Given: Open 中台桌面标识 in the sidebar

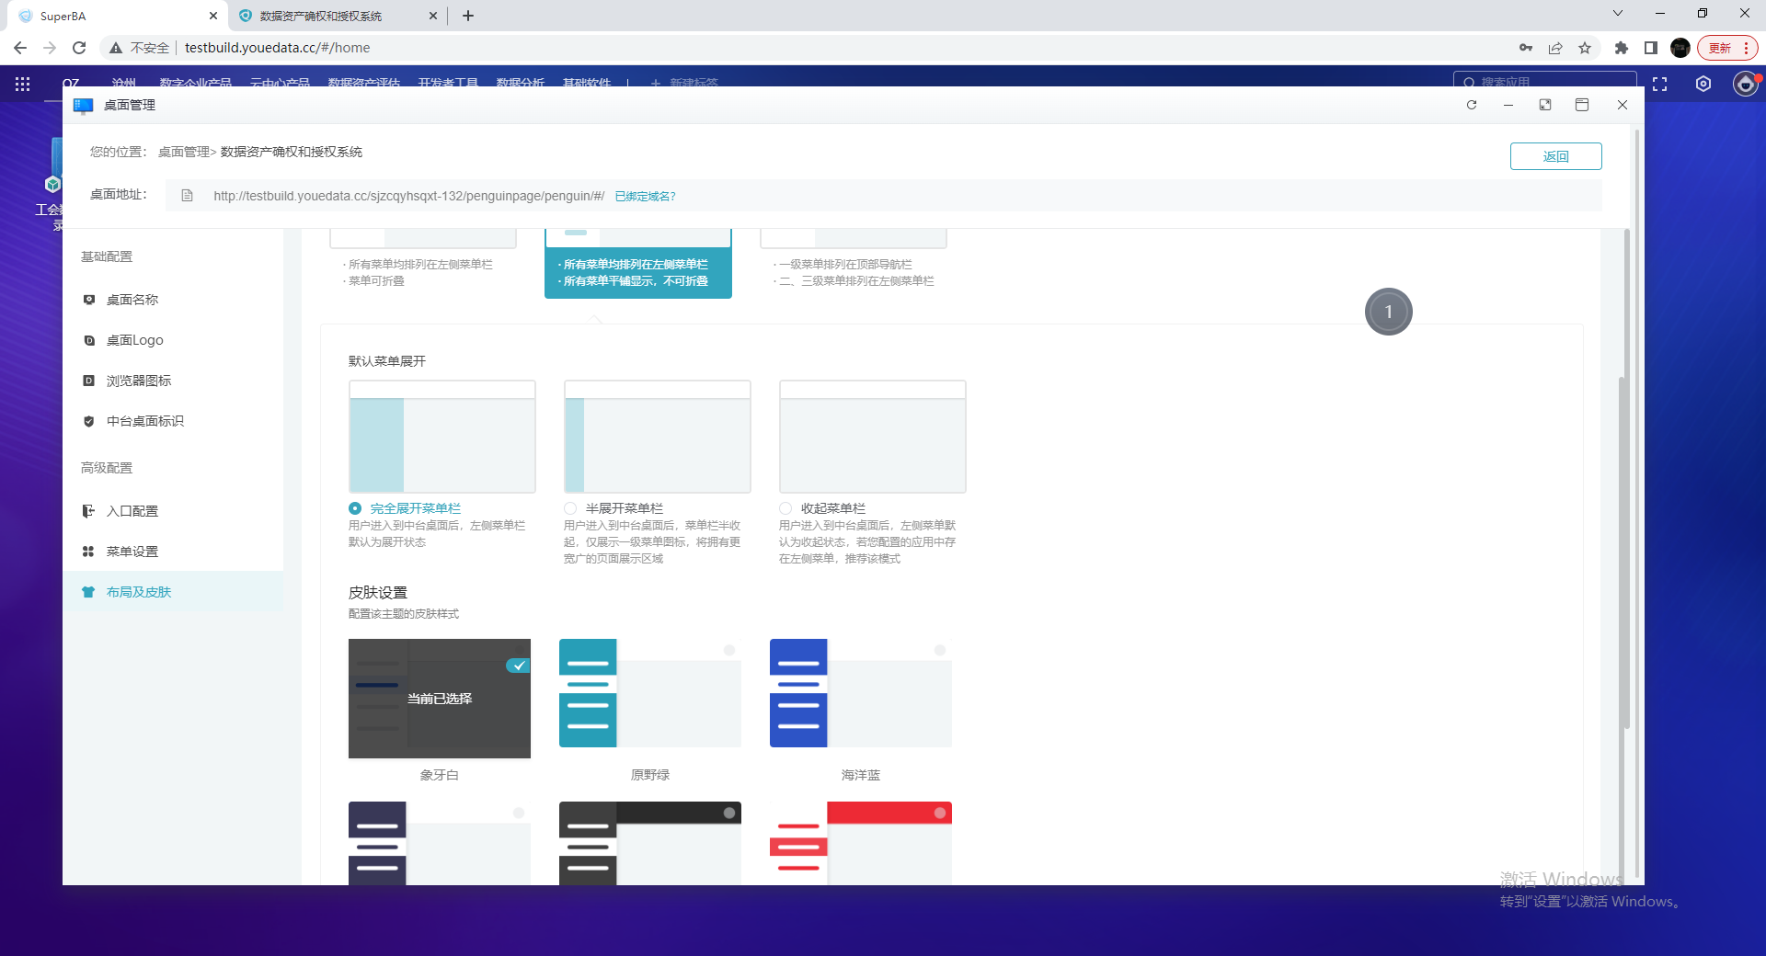Looking at the screenshot, I should [x=173, y=421].
